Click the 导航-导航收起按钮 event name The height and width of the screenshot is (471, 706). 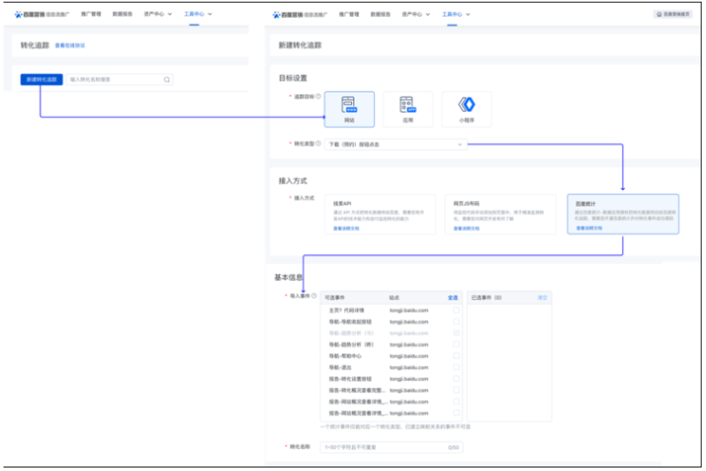pyautogui.click(x=350, y=322)
